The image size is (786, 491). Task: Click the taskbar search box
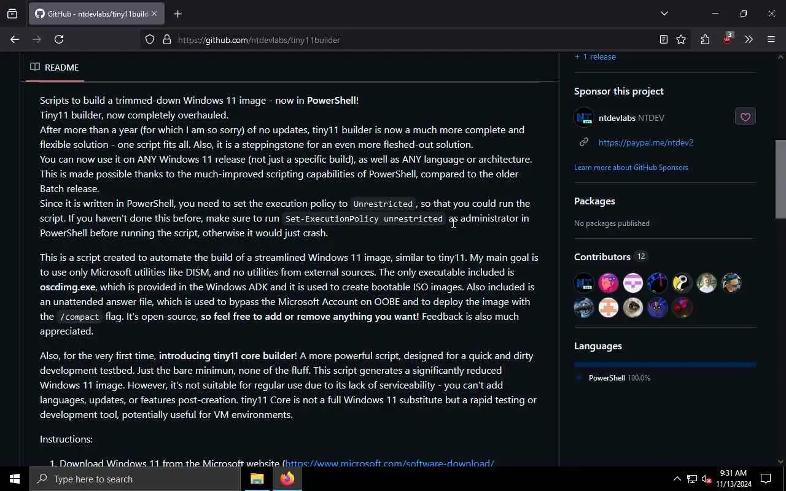tap(135, 479)
